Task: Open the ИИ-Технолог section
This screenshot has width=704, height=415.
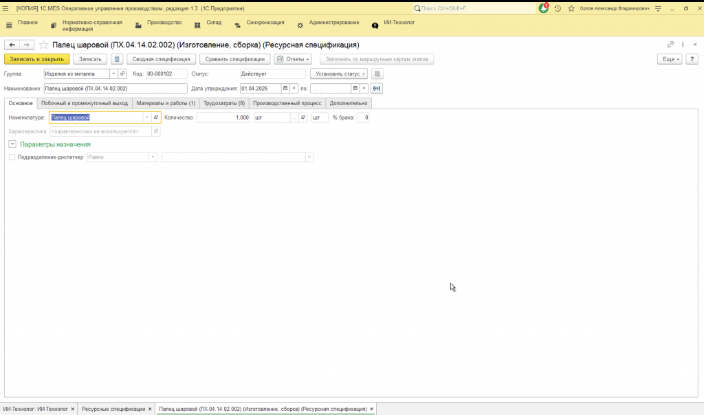Action: (399, 23)
